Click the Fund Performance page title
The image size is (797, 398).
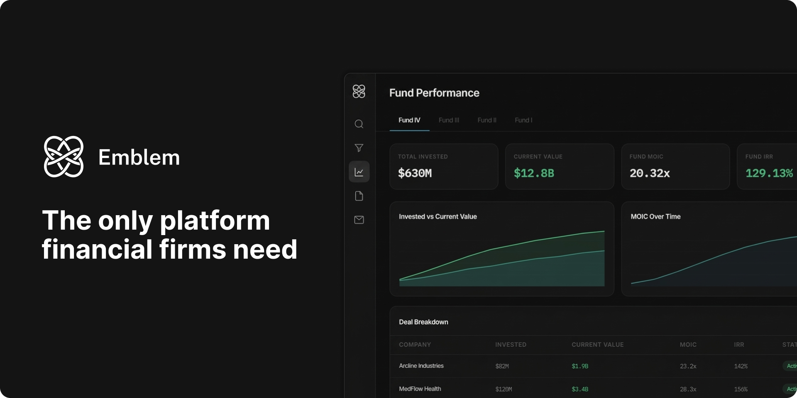pos(434,93)
